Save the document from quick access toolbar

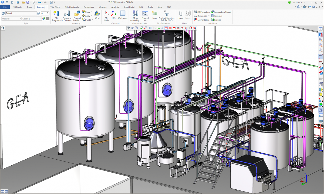pyautogui.click(x=28, y=2)
